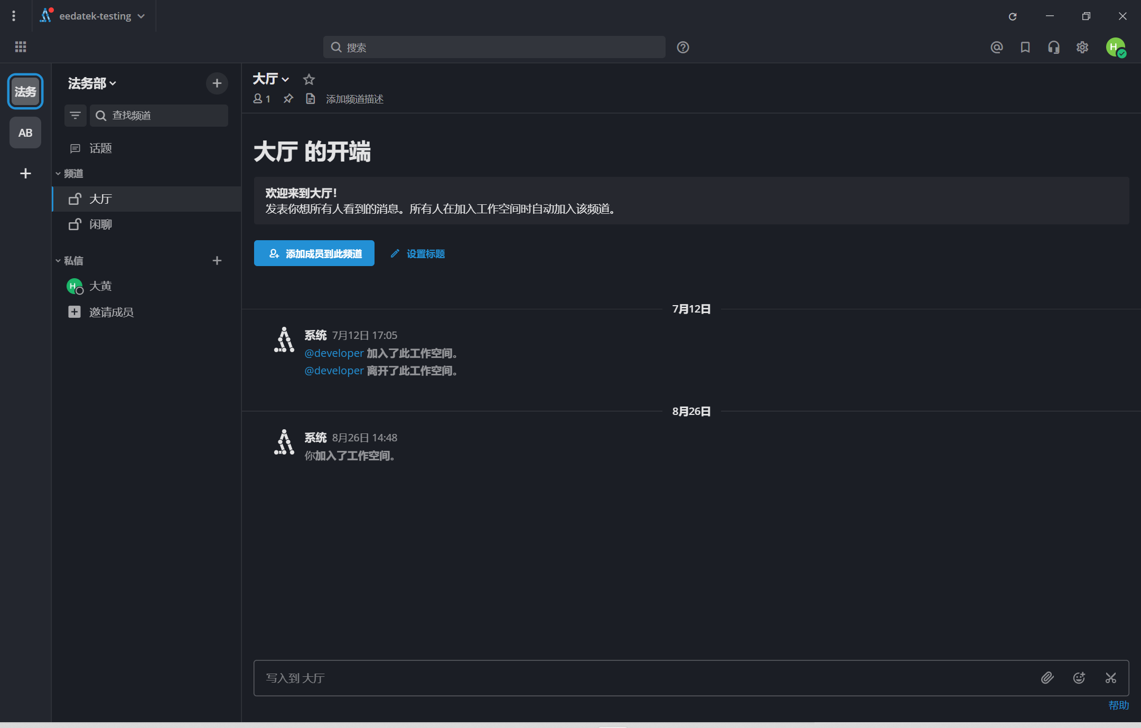Open the channel filter icon

(75, 115)
